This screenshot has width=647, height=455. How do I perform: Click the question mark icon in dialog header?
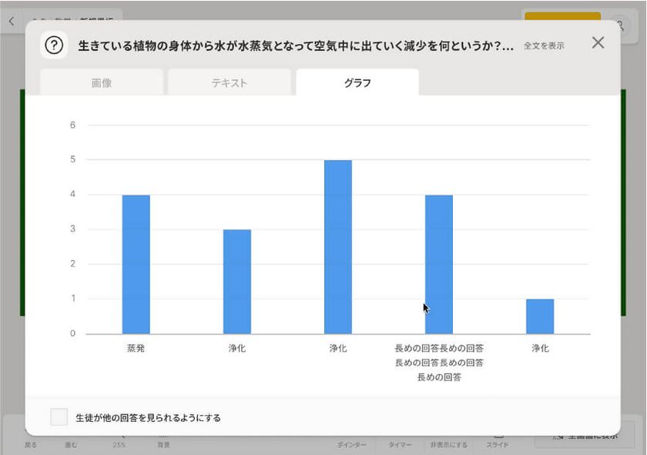(54, 45)
